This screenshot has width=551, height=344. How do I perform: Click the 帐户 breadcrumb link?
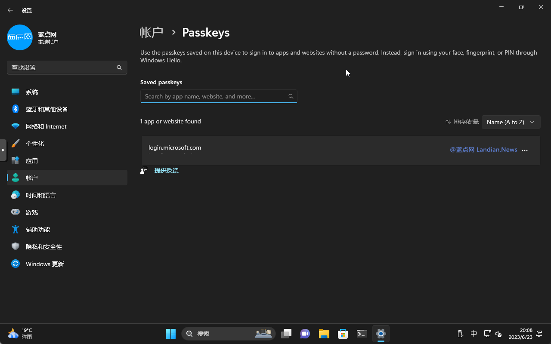pyautogui.click(x=152, y=32)
